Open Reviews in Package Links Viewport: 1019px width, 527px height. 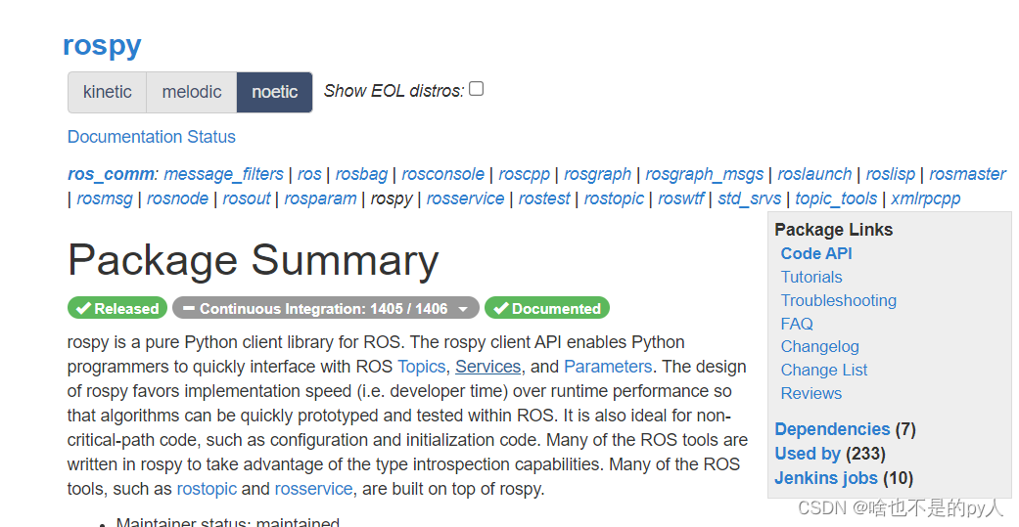pyautogui.click(x=811, y=393)
